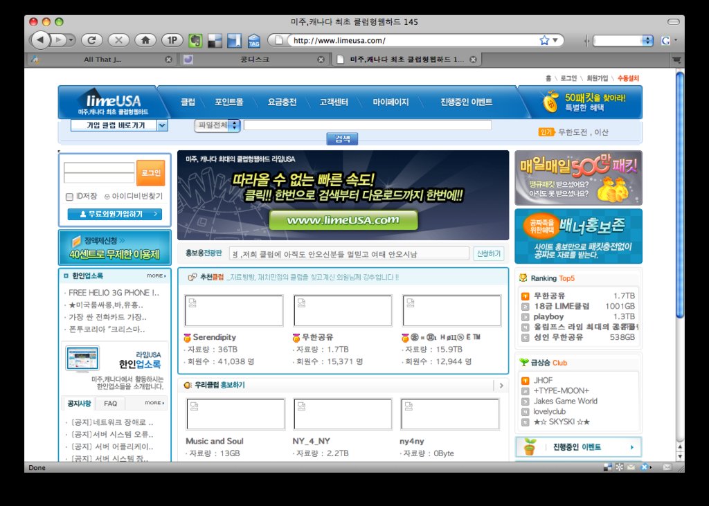This screenshot has height=506, width=709.
Task: Open 마이페이지 in the navigation bar
Action: pos(391,102)
